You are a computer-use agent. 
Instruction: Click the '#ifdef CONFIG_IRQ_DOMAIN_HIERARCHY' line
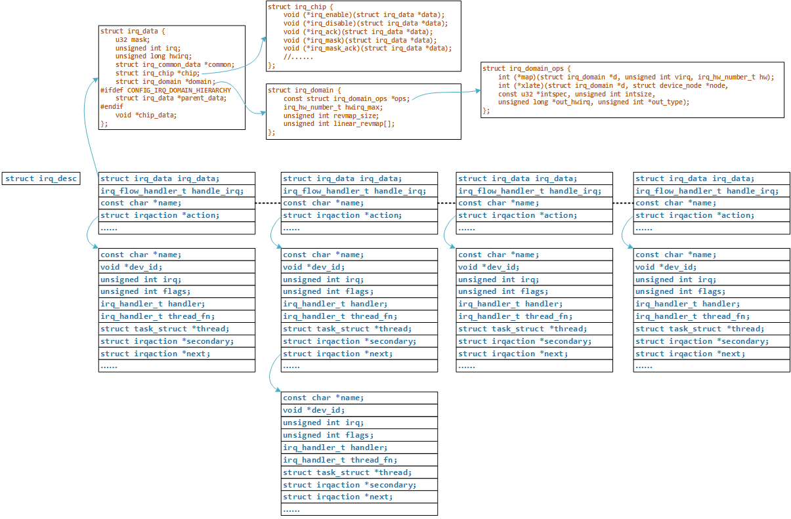click(x=165, y=90)
